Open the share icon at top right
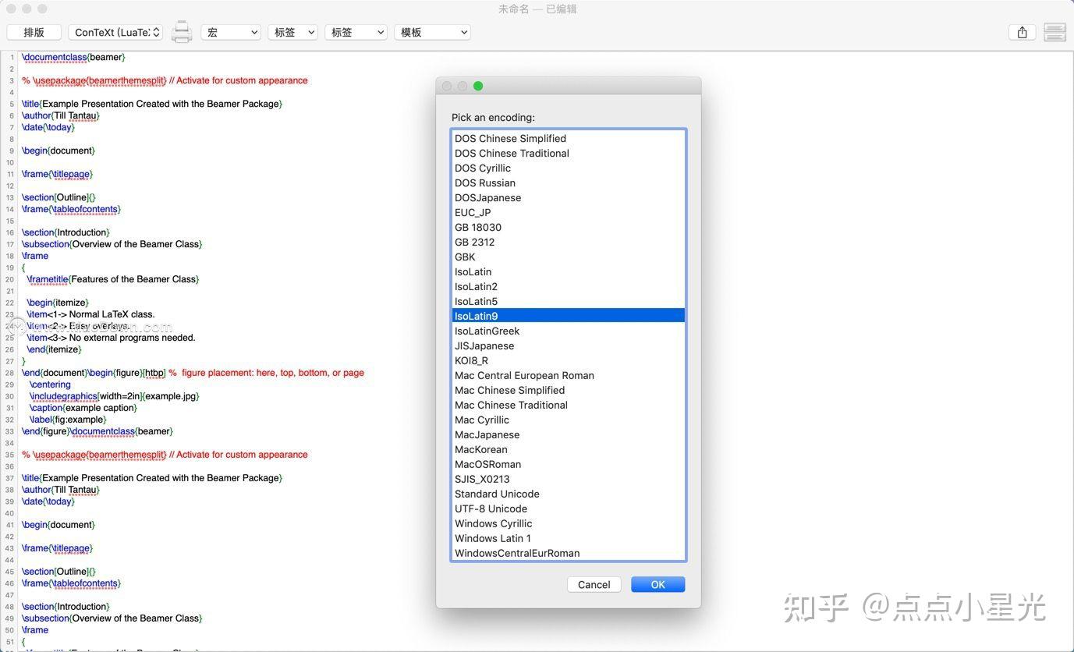 [x=1022, y=32]
